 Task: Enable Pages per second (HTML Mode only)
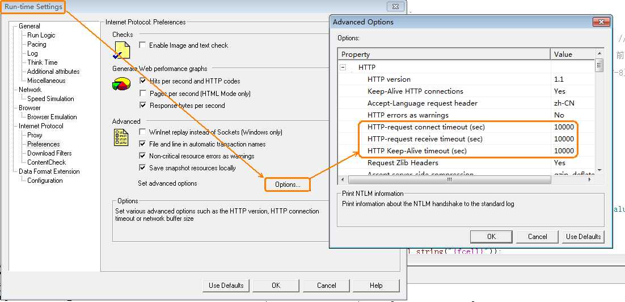click(143, 93)
